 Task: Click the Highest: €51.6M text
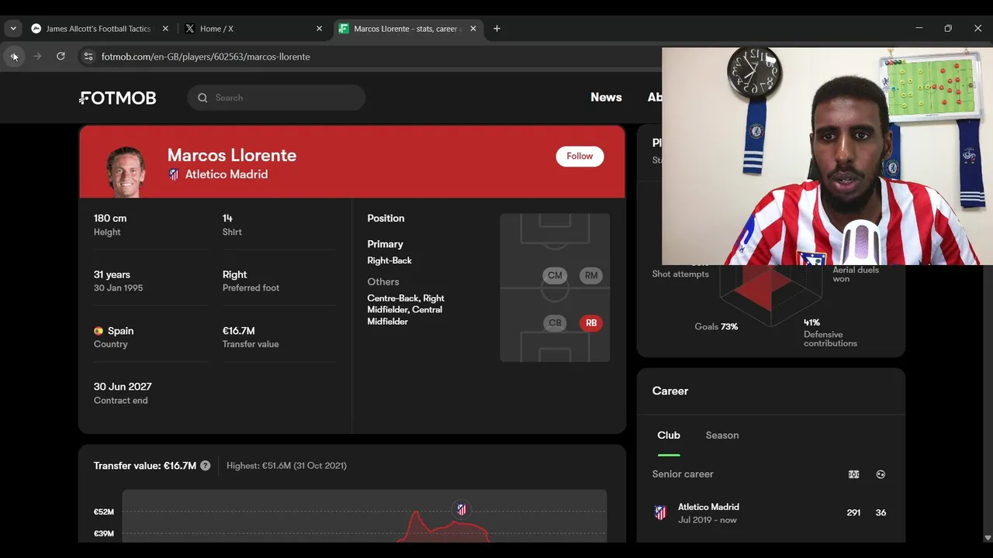(x=286, y=466)
